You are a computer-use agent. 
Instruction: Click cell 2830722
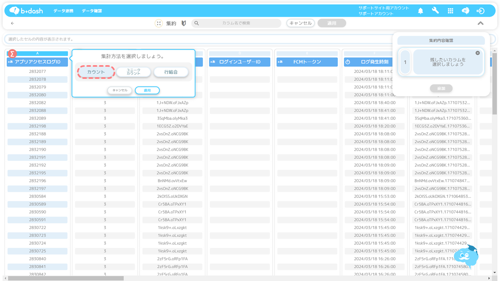coord(37,228)
